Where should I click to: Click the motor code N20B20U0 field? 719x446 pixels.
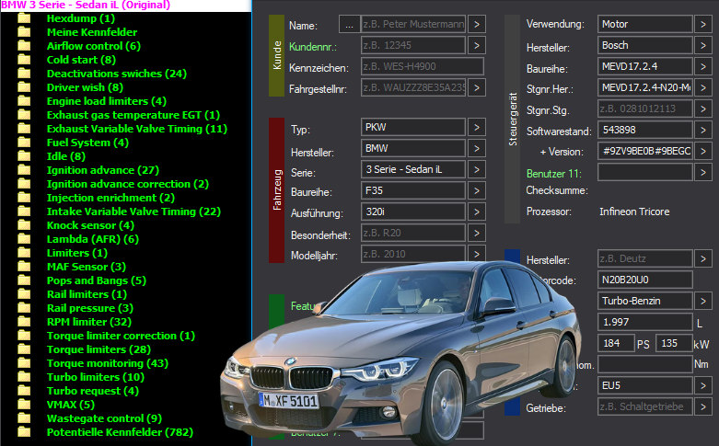[645, 280]
